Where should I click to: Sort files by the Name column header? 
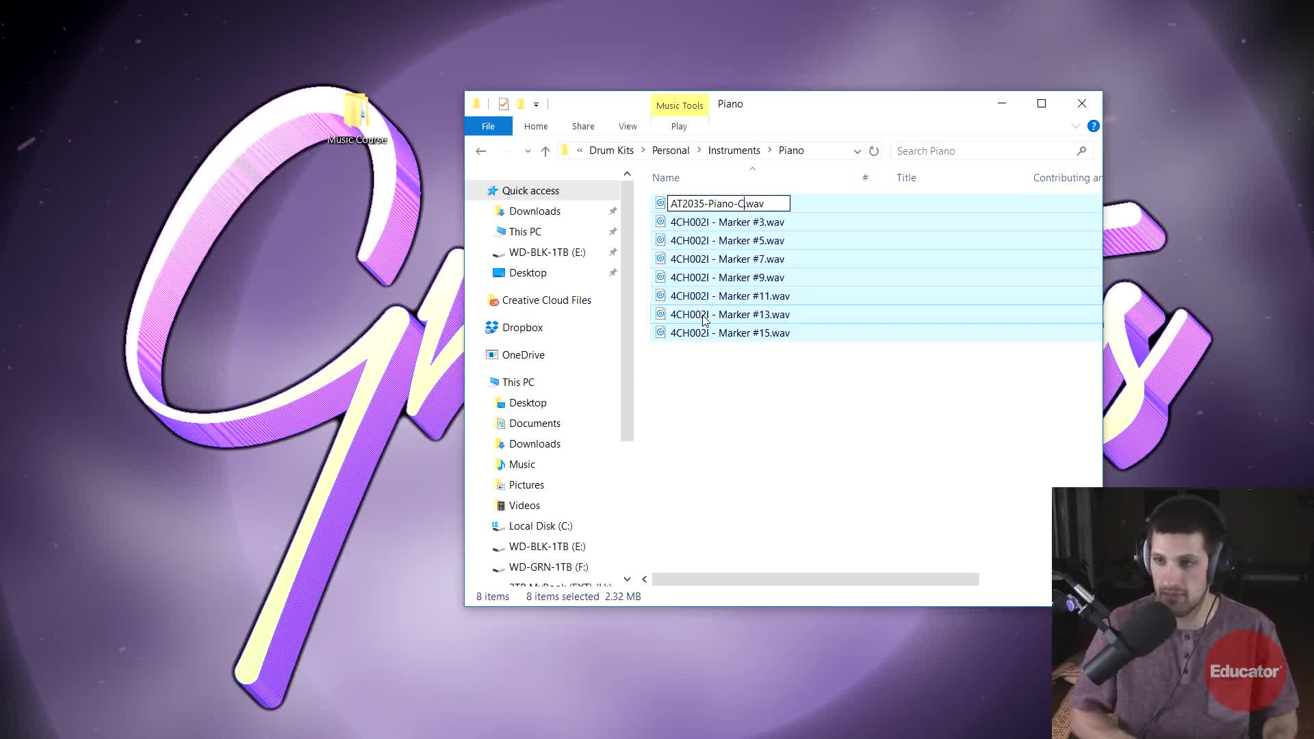click(666, 178)
